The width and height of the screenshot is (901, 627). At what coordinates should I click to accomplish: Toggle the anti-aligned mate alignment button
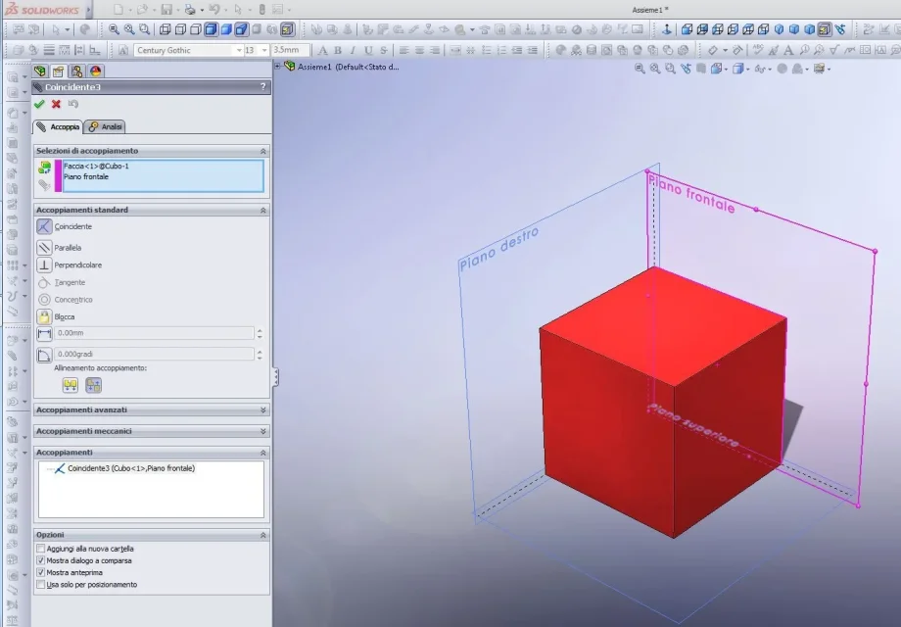click(93, 385)
